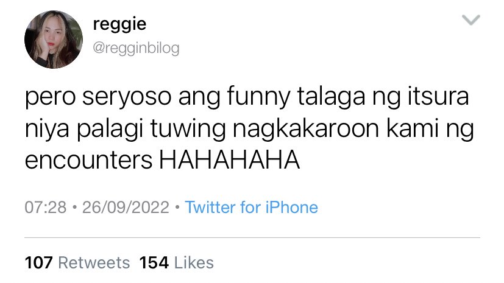Click the Likes label text
Image resolution: width=504 pixels, height=283 pixels.
(x=194, y=262)
